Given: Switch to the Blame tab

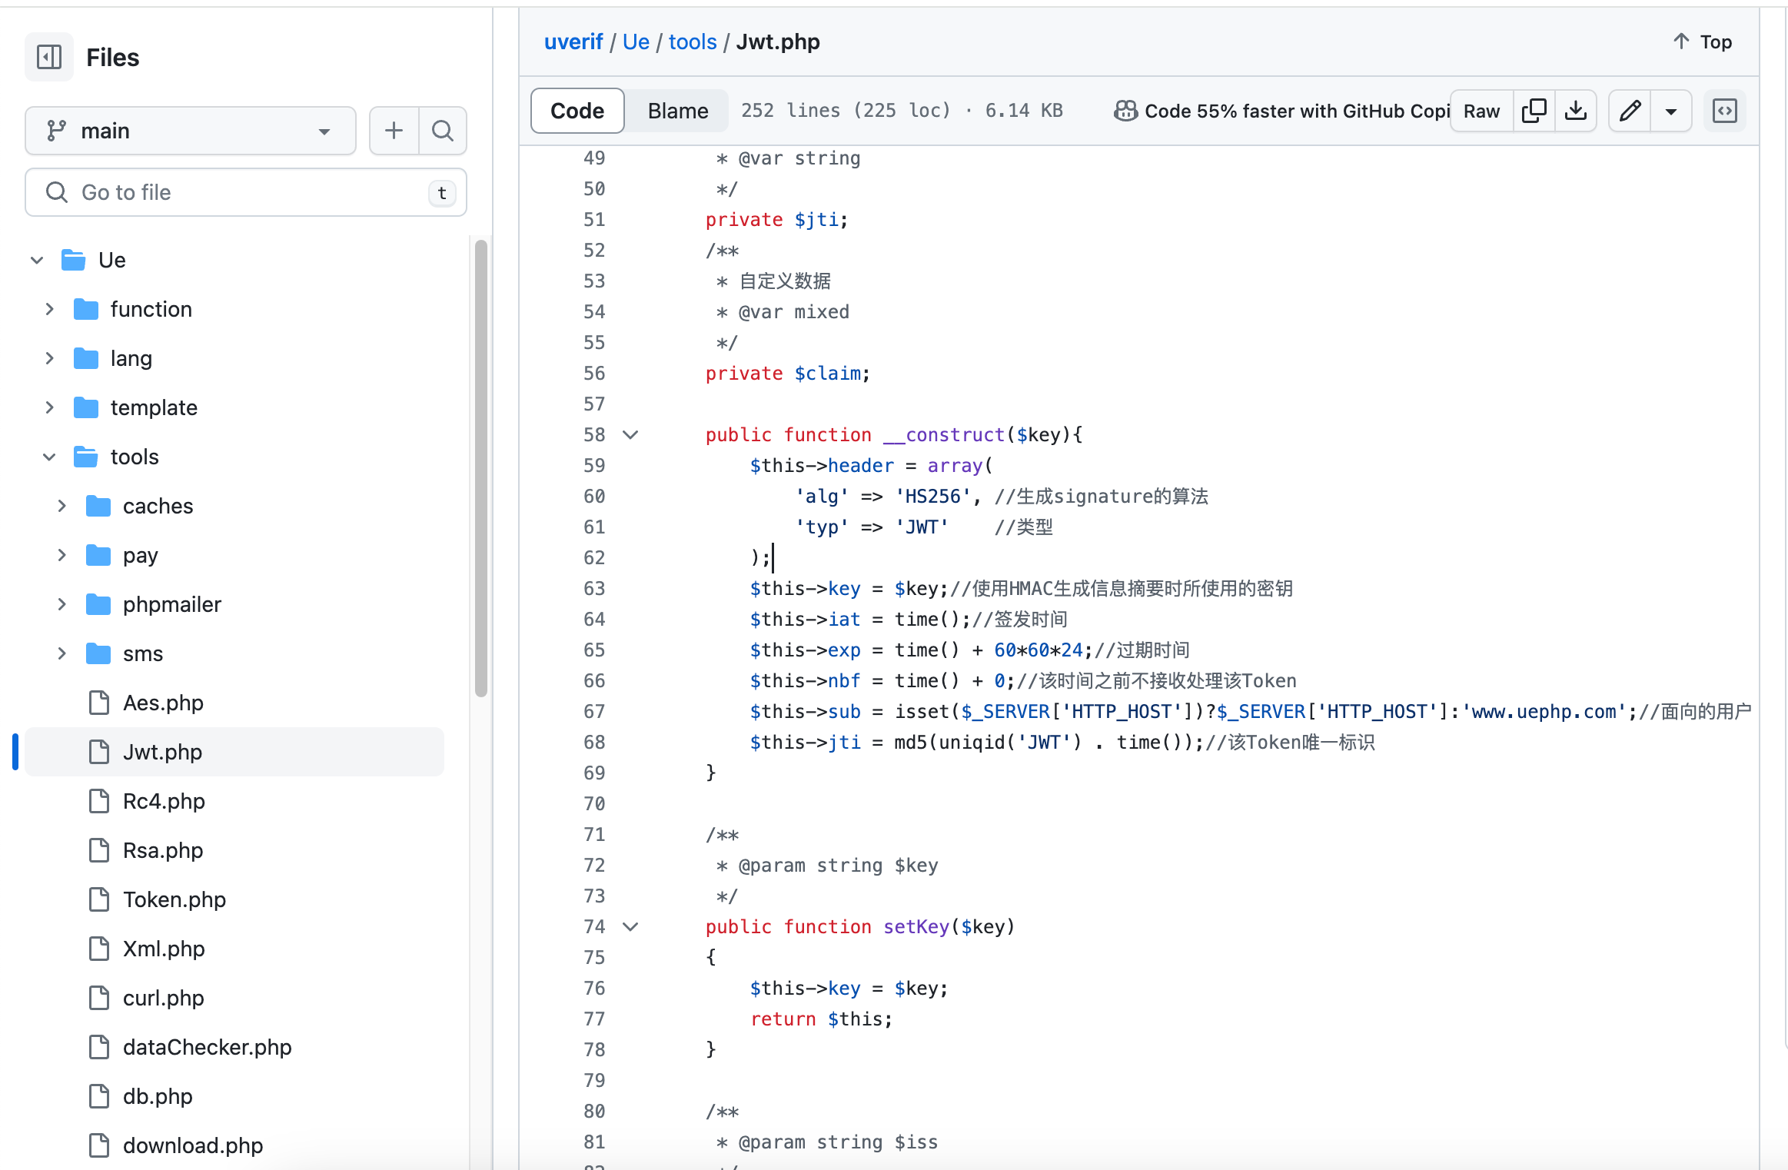Looking at the screenshot, I should pyautogui.click(x=677, y=111).
